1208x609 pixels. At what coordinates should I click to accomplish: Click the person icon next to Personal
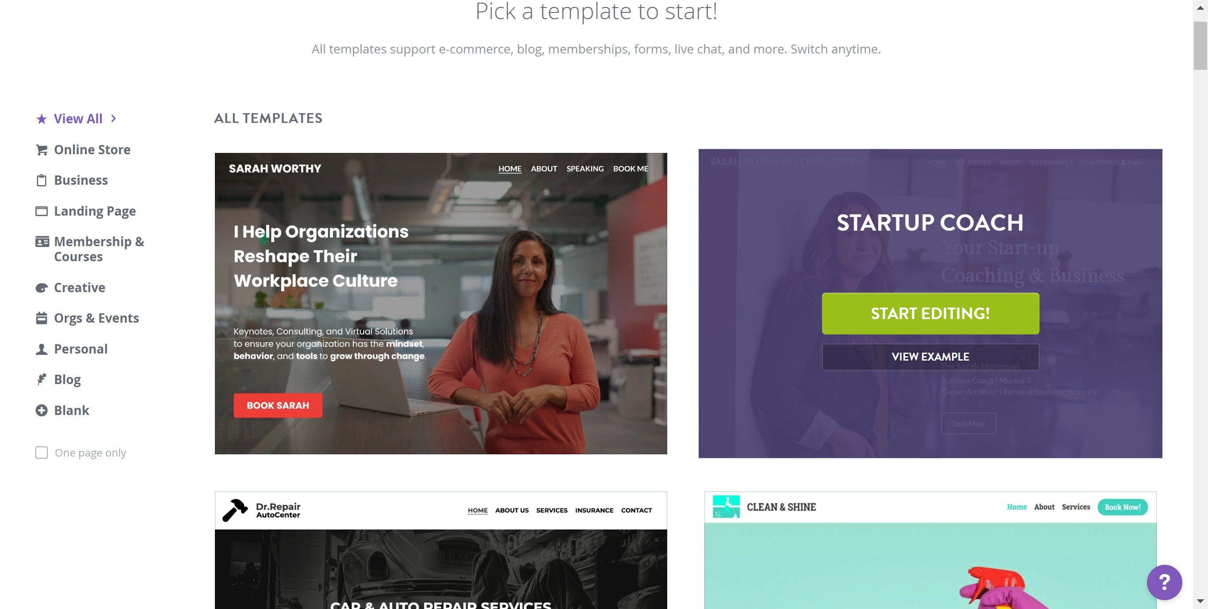click(x=41, y=349)
